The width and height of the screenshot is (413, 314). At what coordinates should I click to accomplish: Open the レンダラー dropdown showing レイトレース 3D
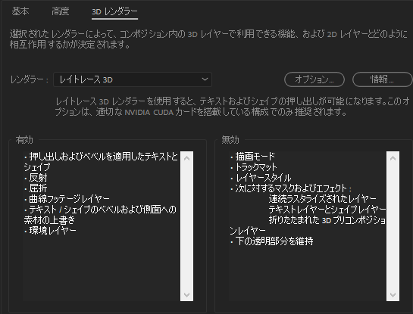(x=133, y=79)
